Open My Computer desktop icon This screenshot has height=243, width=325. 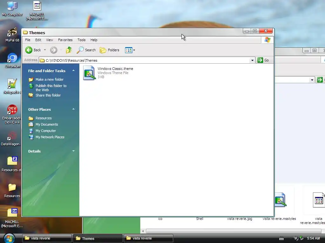click(x=12, y=9)
